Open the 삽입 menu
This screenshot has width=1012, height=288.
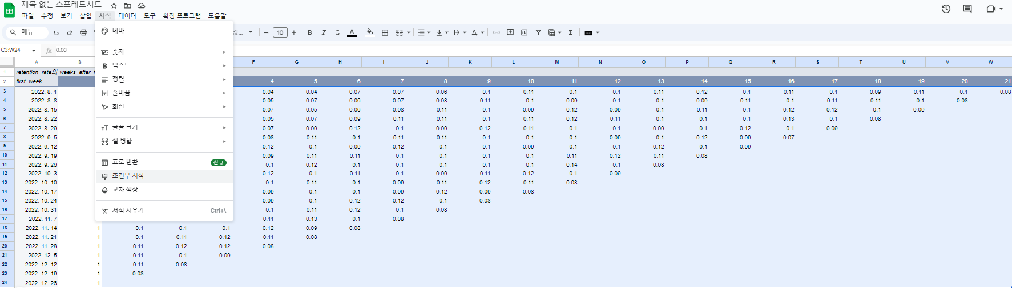coord(86,15)
